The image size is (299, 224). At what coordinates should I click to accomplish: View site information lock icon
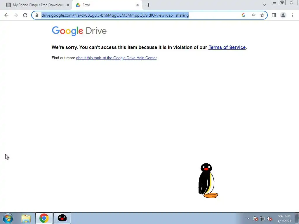37,15
